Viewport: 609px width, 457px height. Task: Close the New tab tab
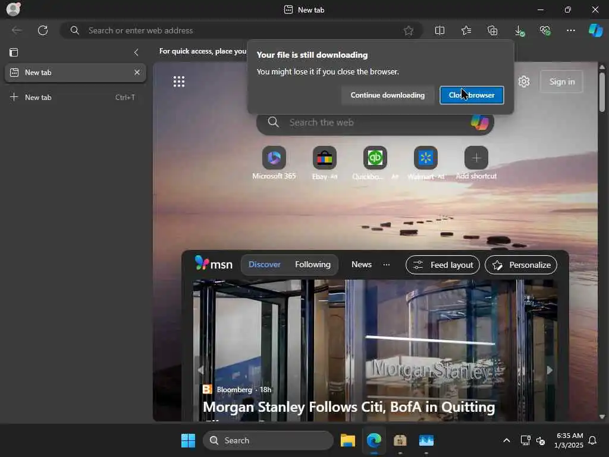tap(137, 72)
